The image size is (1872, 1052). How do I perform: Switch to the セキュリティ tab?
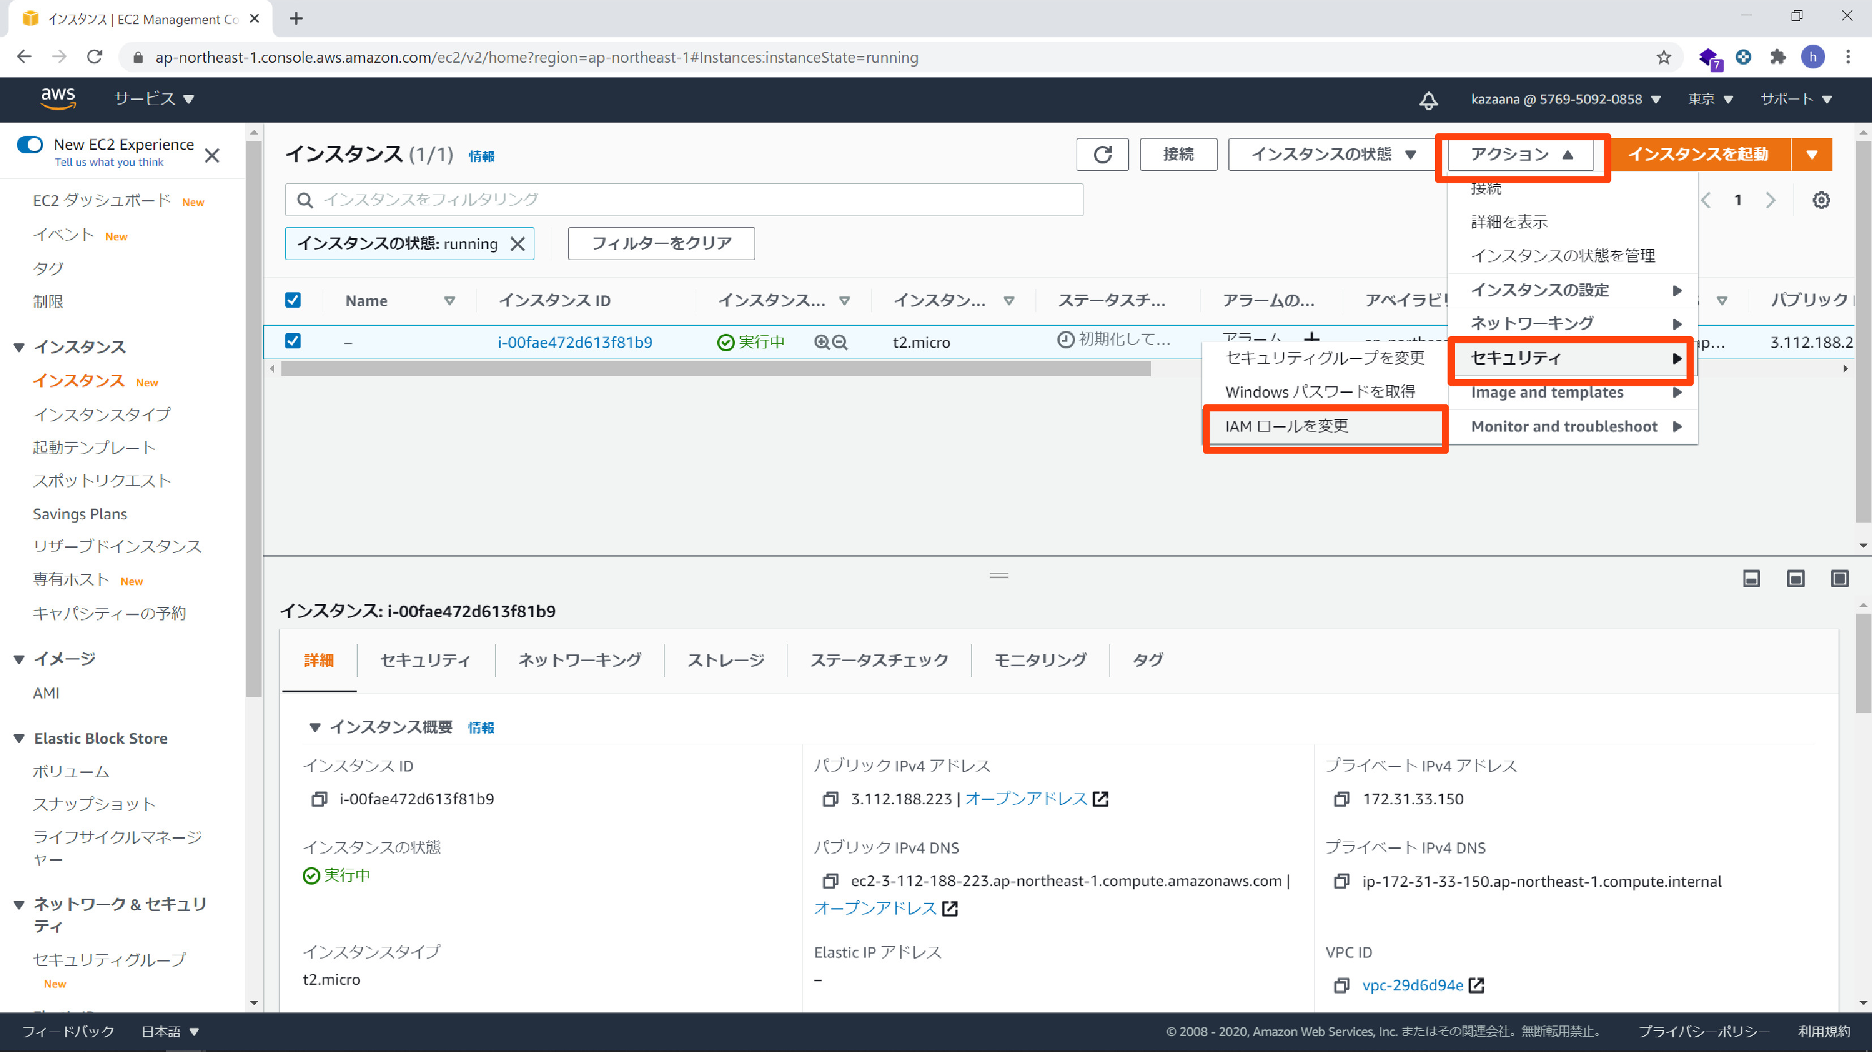coord(426,659)
